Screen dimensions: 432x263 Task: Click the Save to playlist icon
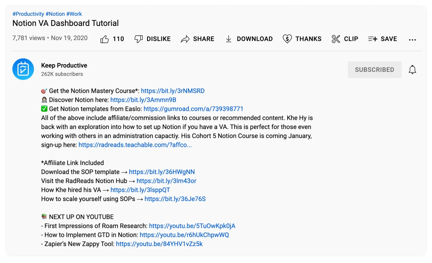(x=373, y=39)
